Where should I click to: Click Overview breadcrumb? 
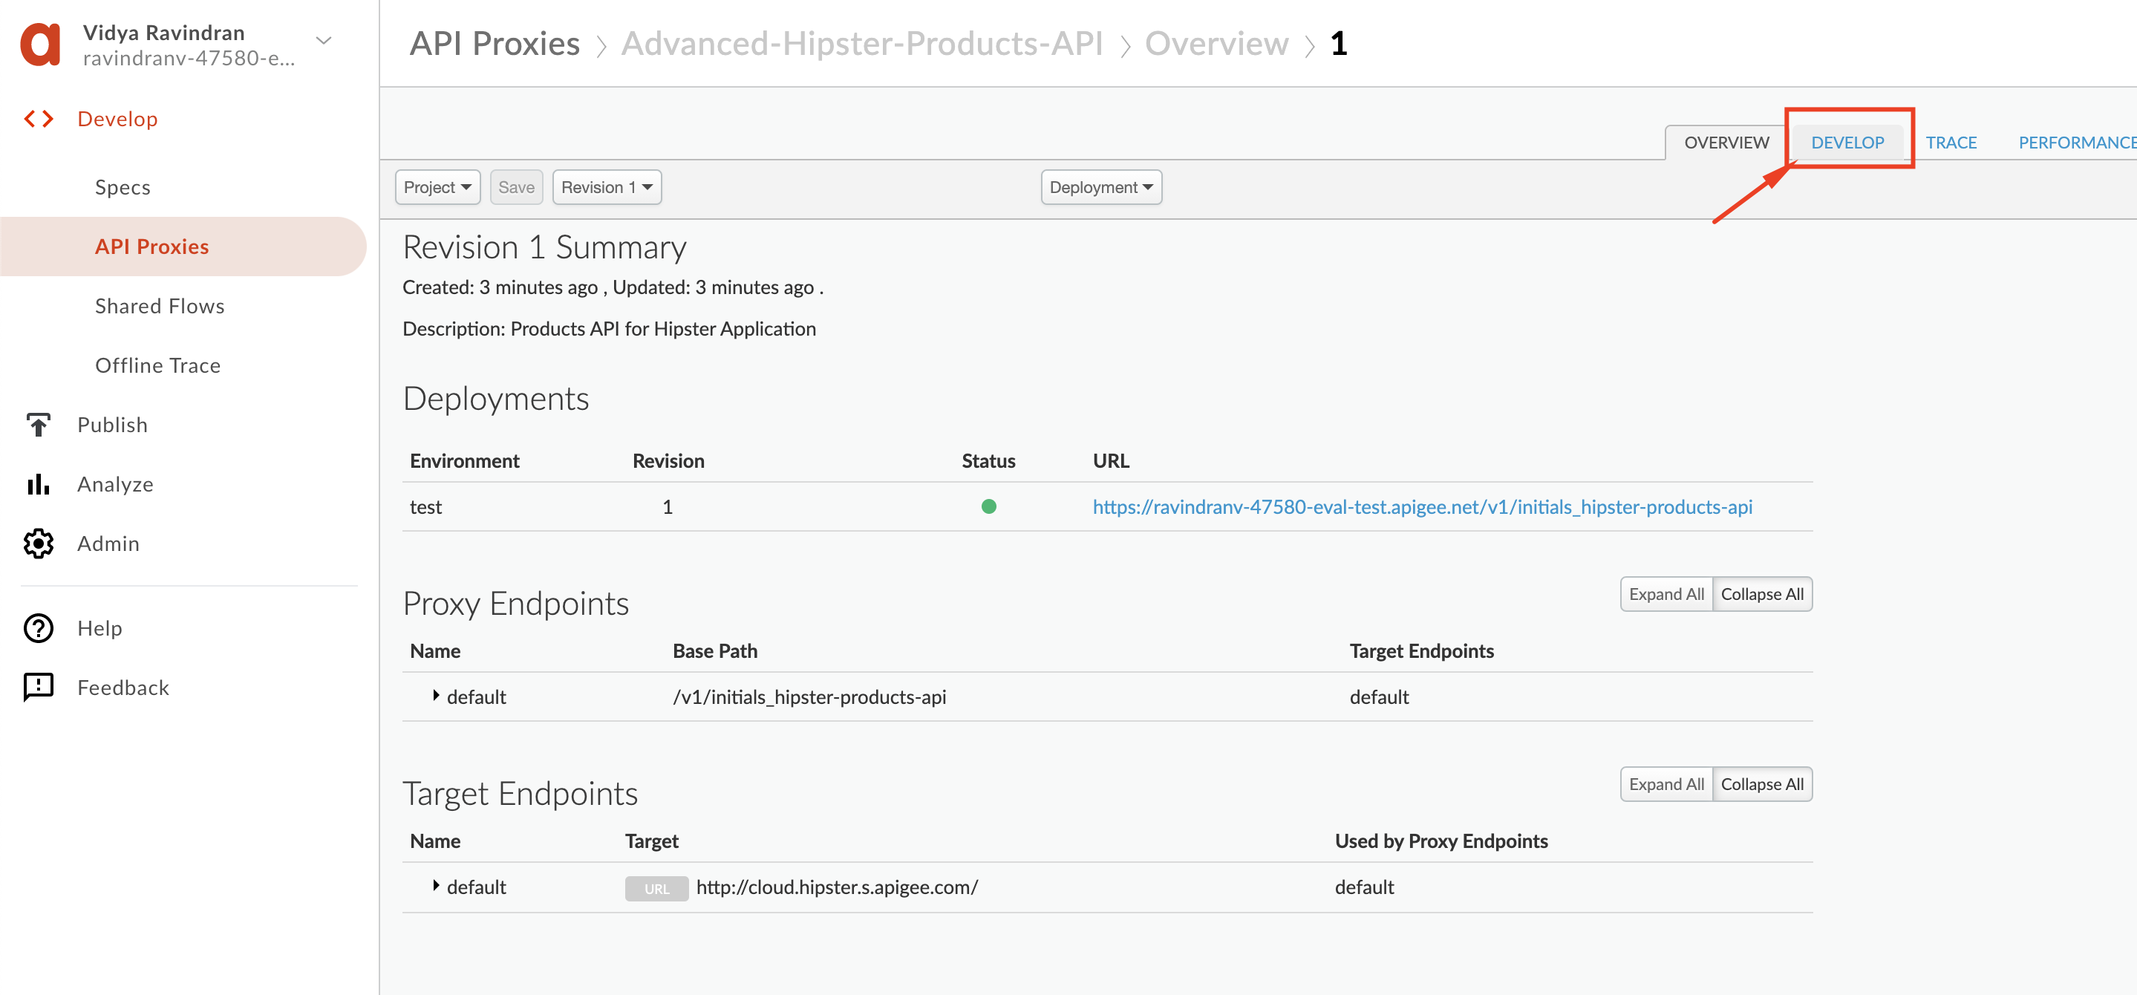[x=1216, y=43]
